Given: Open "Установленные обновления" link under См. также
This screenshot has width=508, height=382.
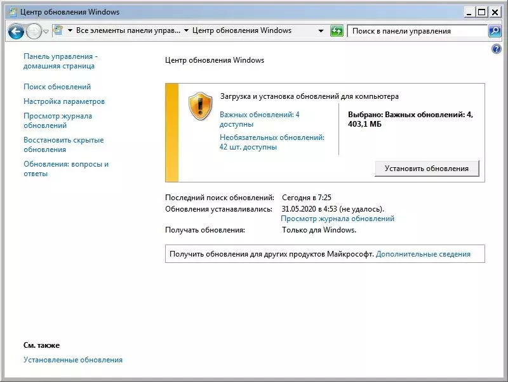Looking at the screenshot, I should point(73,360).
